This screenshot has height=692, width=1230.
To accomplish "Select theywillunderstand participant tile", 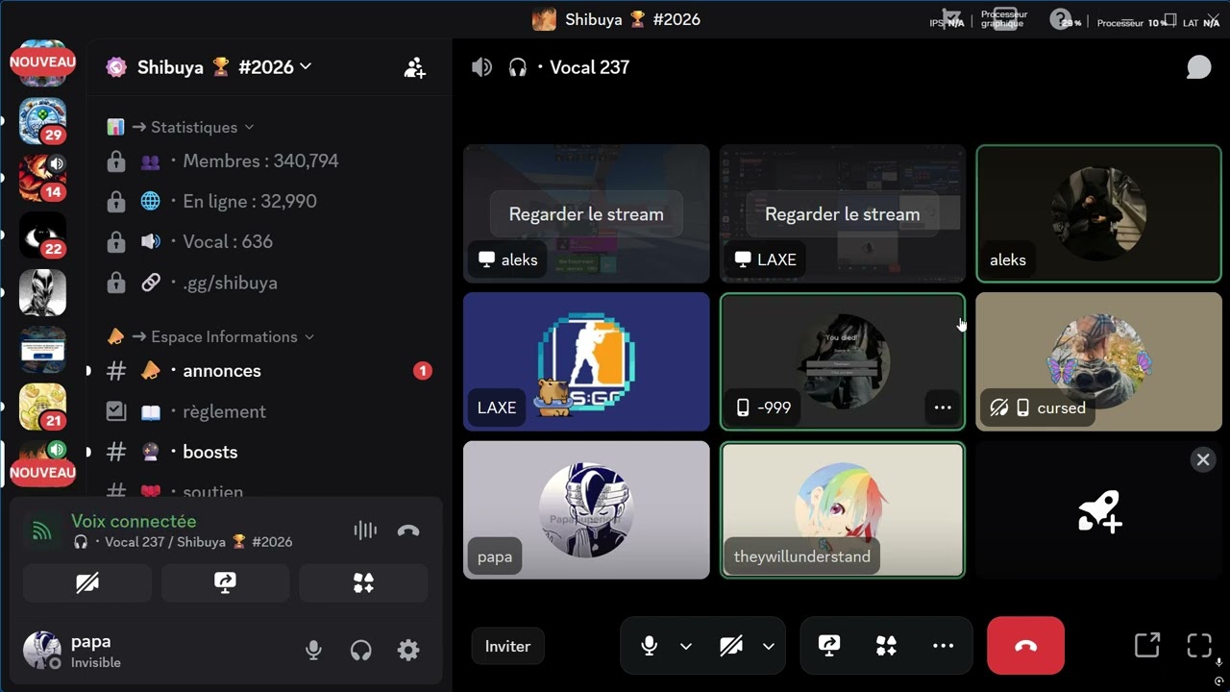I will tap(843, 510).
